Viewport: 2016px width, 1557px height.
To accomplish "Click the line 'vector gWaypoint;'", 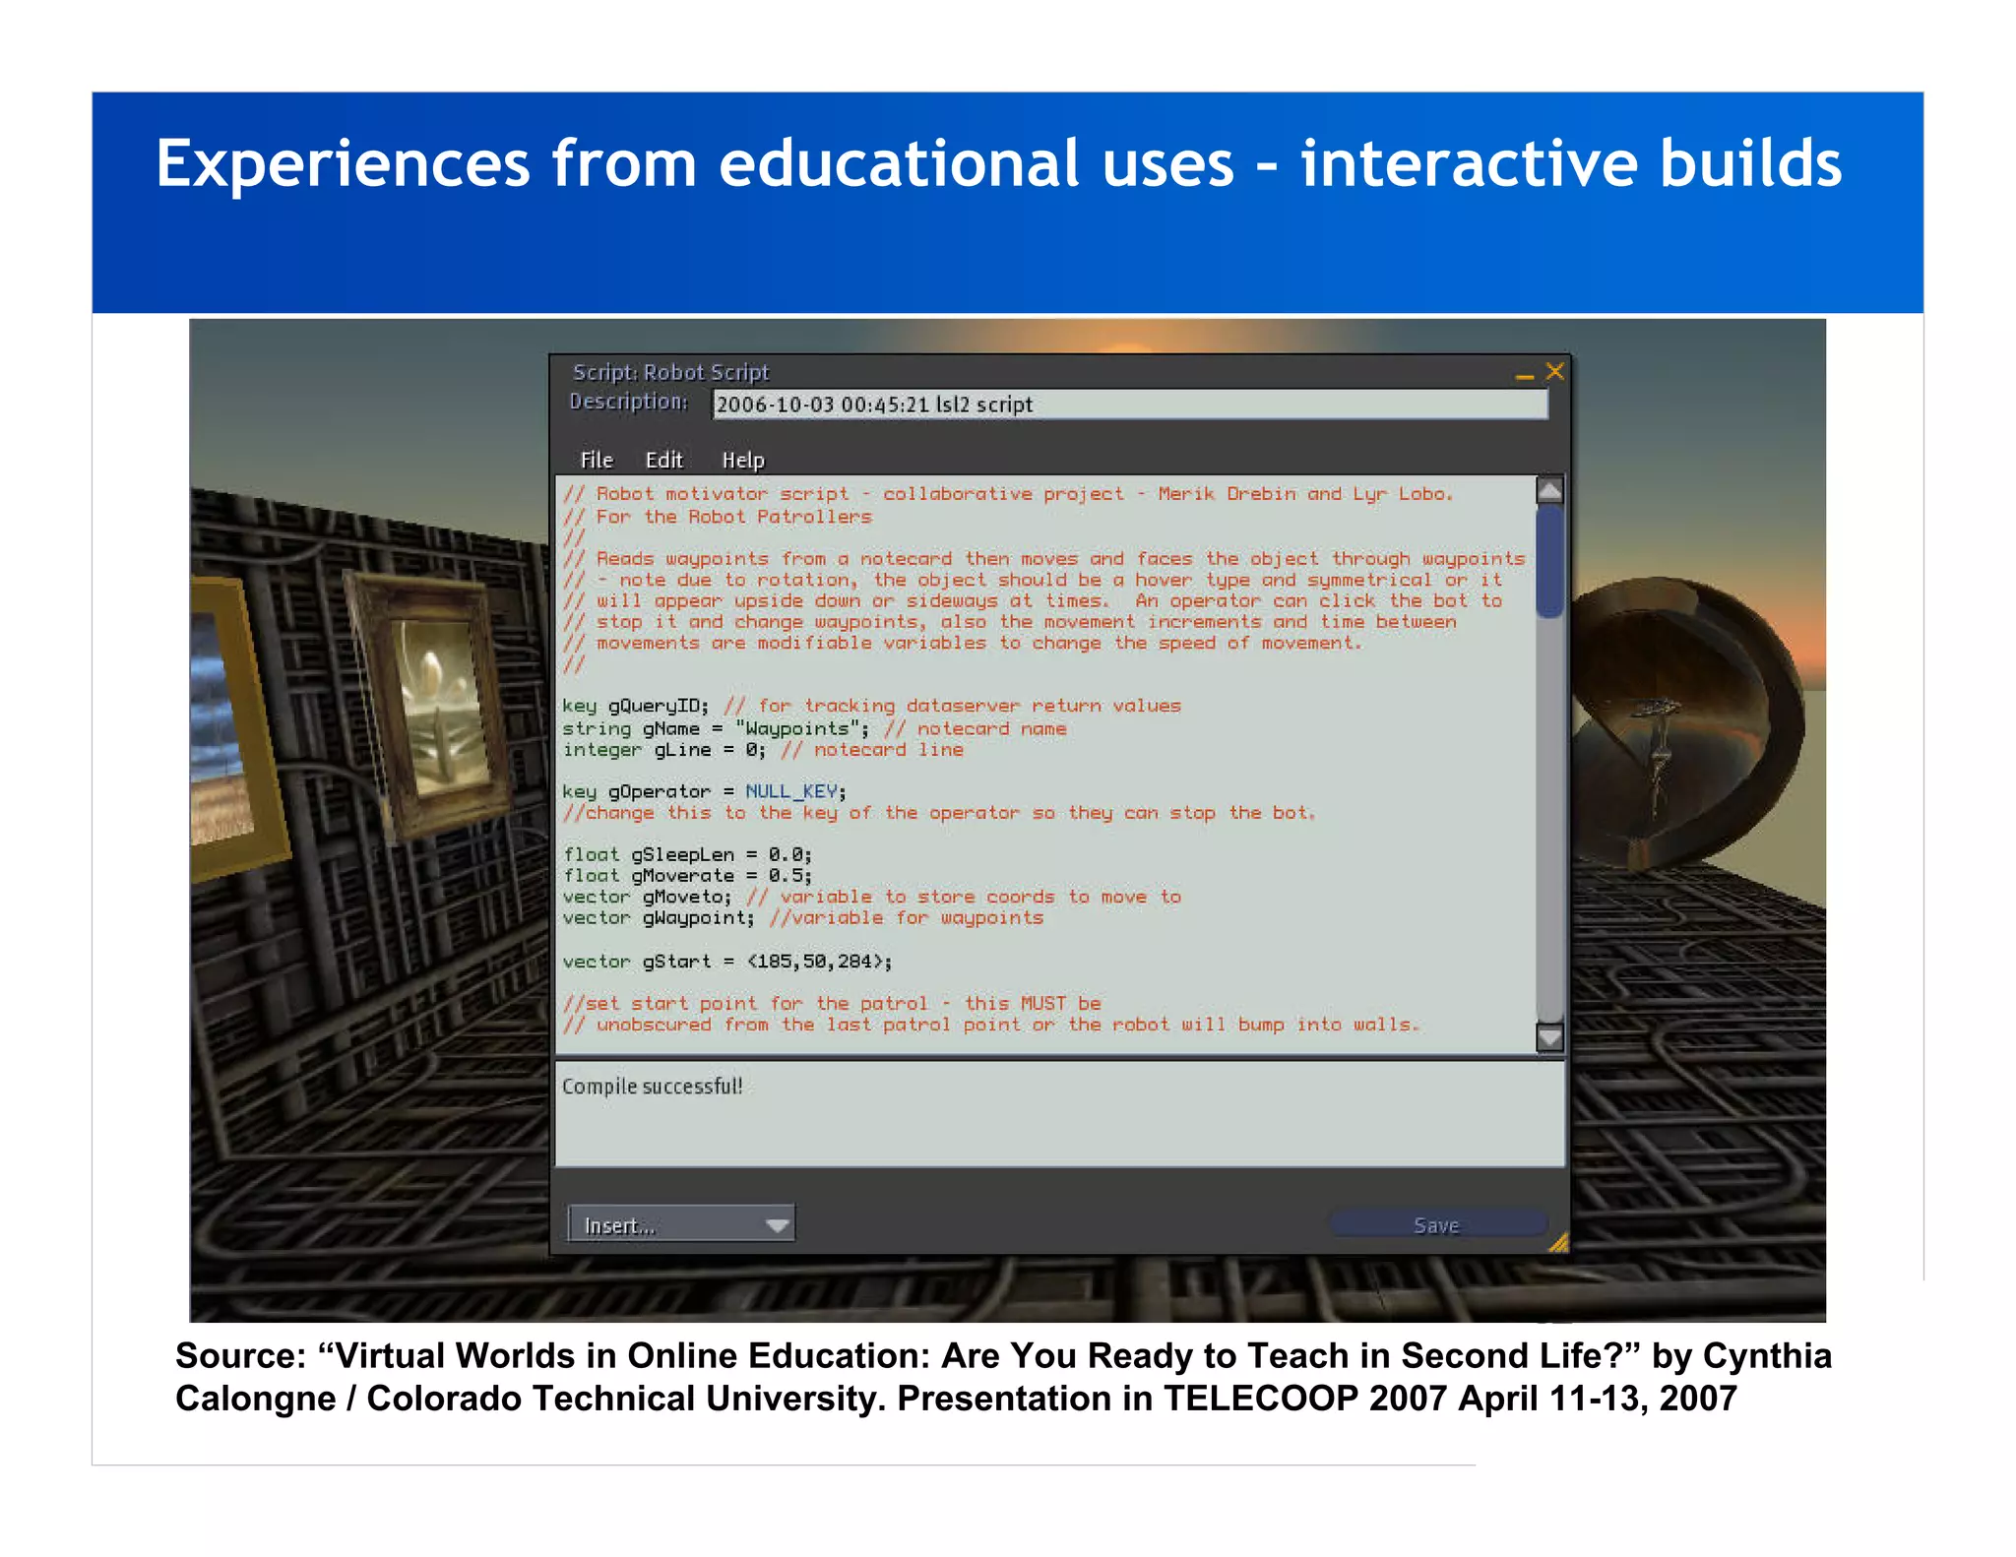I will tap(659, 918).
